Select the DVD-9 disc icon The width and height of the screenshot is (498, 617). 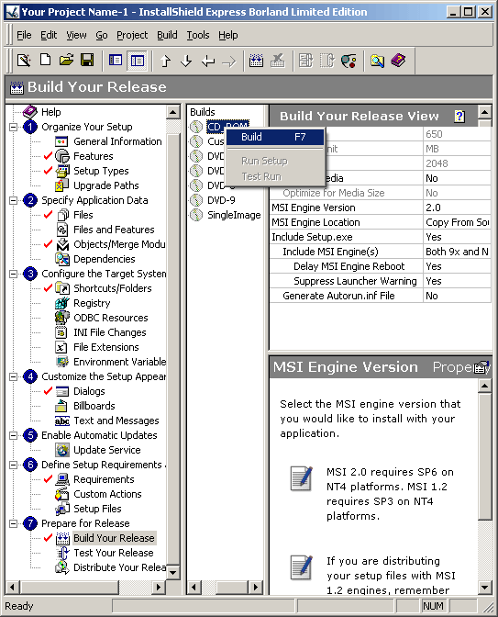point(195,200)
